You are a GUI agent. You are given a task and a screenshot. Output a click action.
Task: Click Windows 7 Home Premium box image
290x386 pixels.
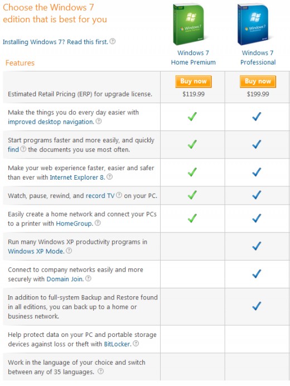click(x=189, y=25)
